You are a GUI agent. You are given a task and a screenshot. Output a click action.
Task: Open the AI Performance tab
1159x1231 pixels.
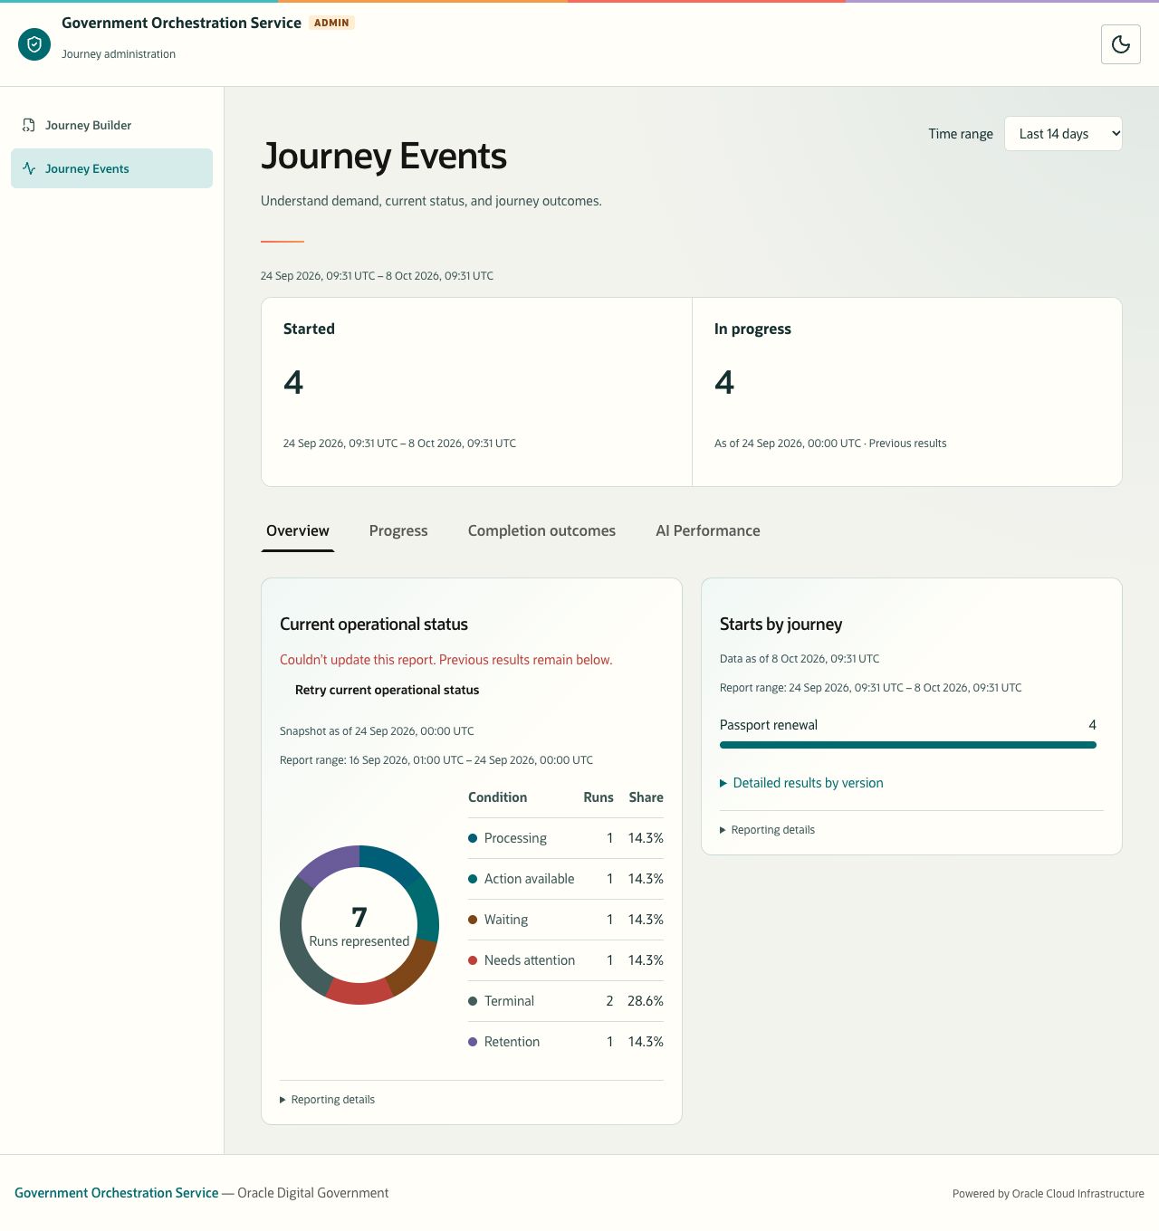click(x=708, y=531)
